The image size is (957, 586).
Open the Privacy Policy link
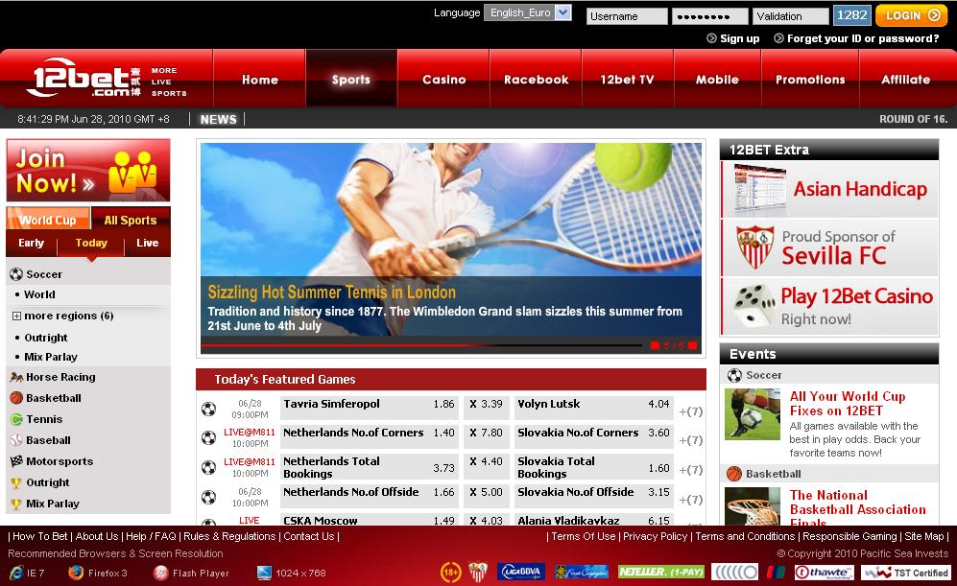(x=655, y=537)
